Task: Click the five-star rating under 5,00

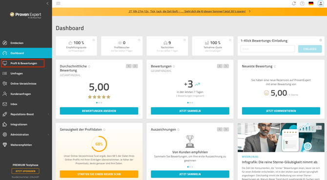Action: (x=99, y=97)
